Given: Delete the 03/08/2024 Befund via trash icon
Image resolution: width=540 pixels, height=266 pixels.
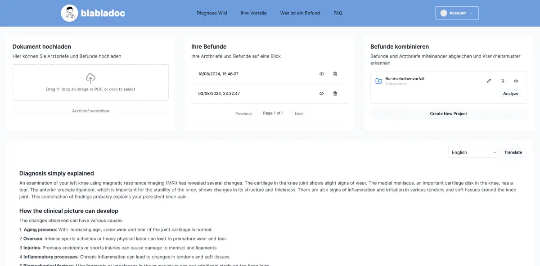Looking at the screenshot, I should point(335,93).
